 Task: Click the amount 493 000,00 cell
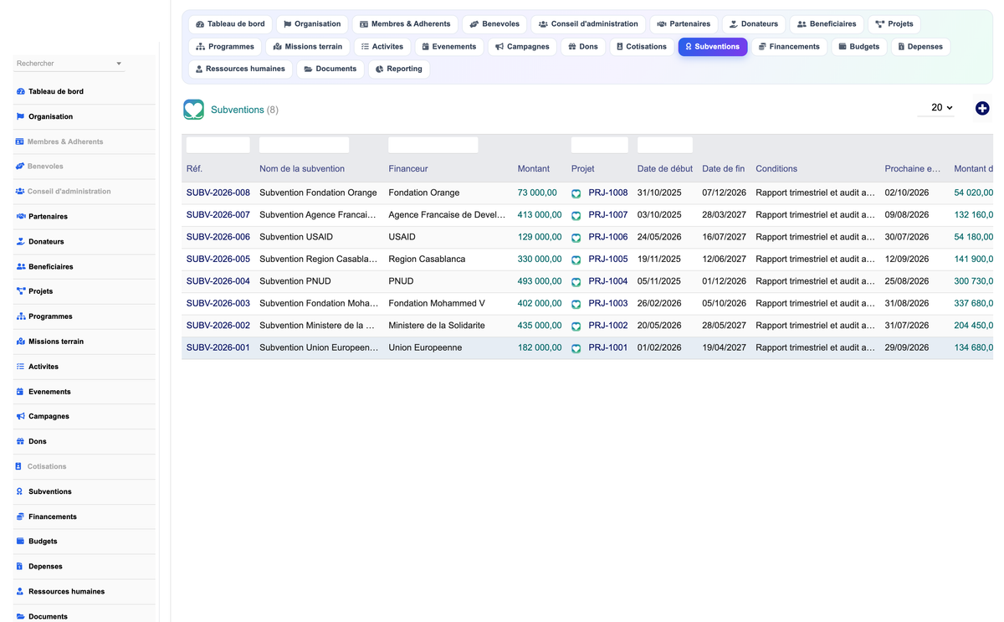540,281
